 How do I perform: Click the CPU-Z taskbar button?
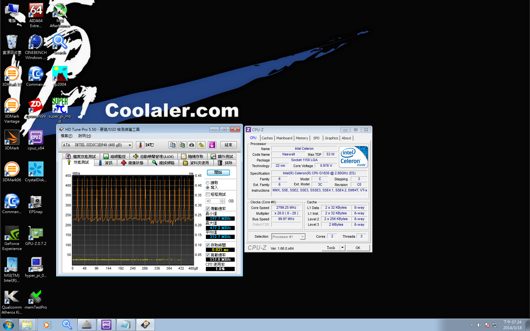click(106, 325)
